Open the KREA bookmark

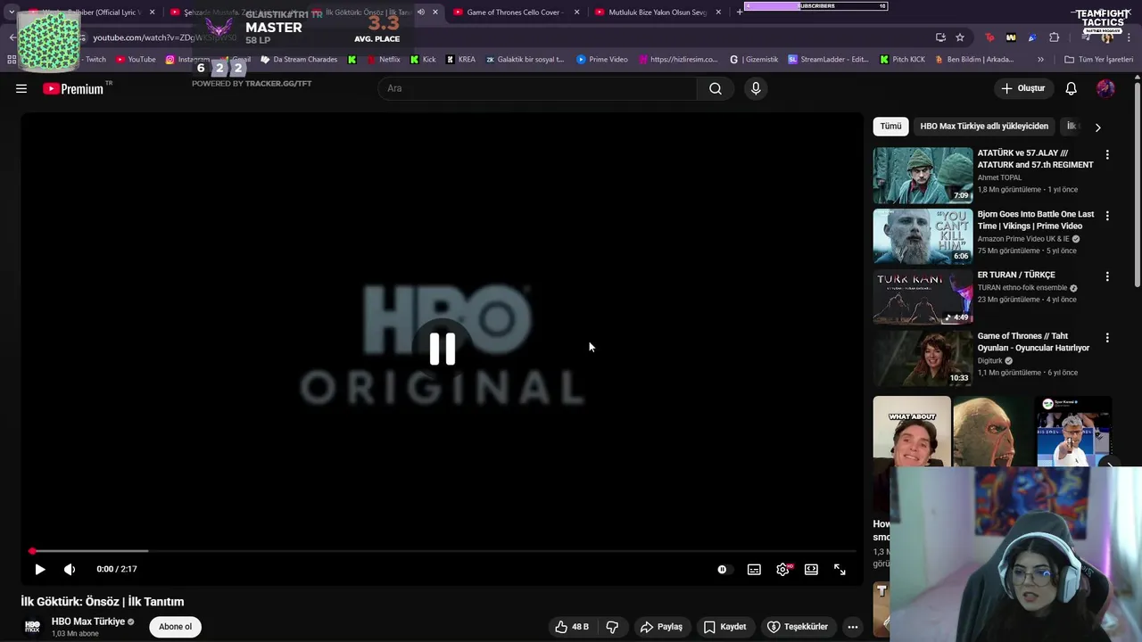(x=460, y=60)
